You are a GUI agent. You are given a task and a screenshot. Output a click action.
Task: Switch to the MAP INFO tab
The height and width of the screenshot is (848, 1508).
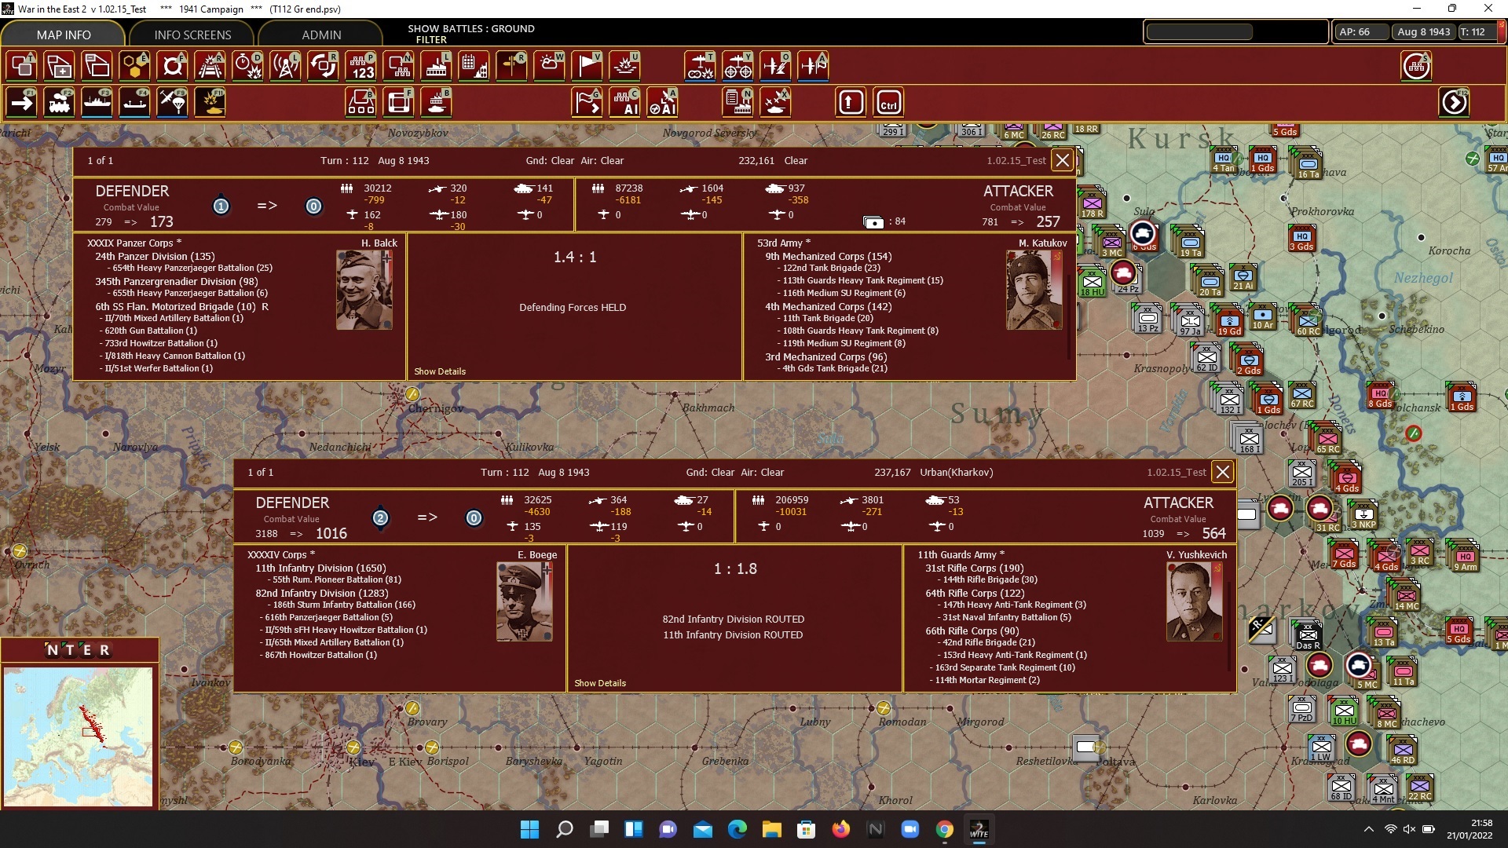click(64, 35)
